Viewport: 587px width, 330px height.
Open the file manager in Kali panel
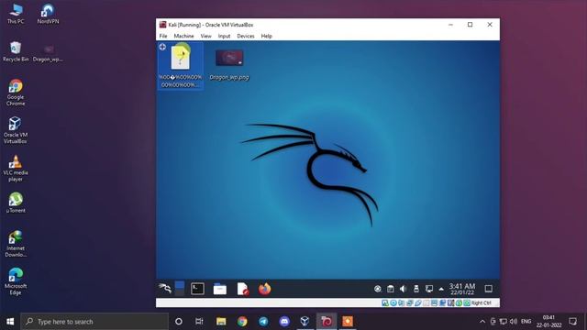(220, 289)
